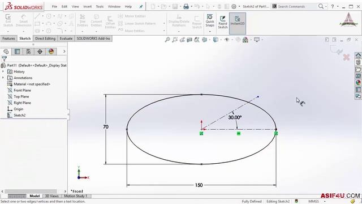
Task: Expand the Annotations tree node
Action: [x=3, y=78]
